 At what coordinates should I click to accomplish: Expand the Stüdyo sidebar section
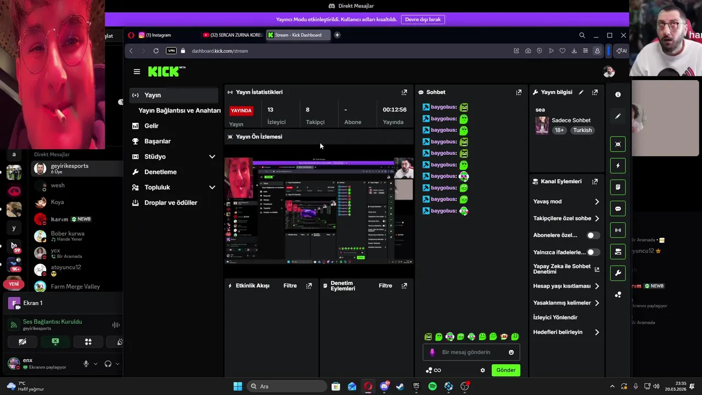[212, 157]
